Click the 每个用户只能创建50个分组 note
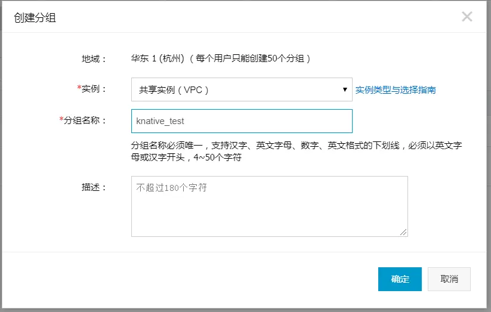 [250, 58]
